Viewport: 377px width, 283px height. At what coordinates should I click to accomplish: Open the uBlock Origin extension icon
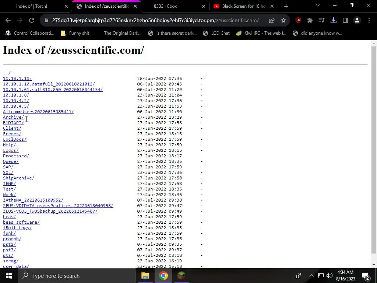[298, 21]
